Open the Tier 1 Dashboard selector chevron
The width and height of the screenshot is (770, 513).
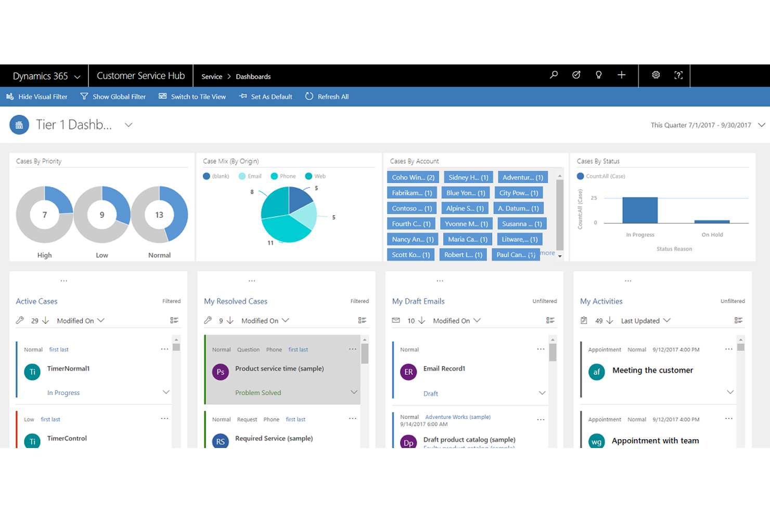129,125
